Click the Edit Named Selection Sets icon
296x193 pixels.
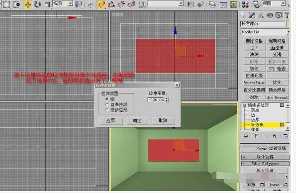click(142, 4)
